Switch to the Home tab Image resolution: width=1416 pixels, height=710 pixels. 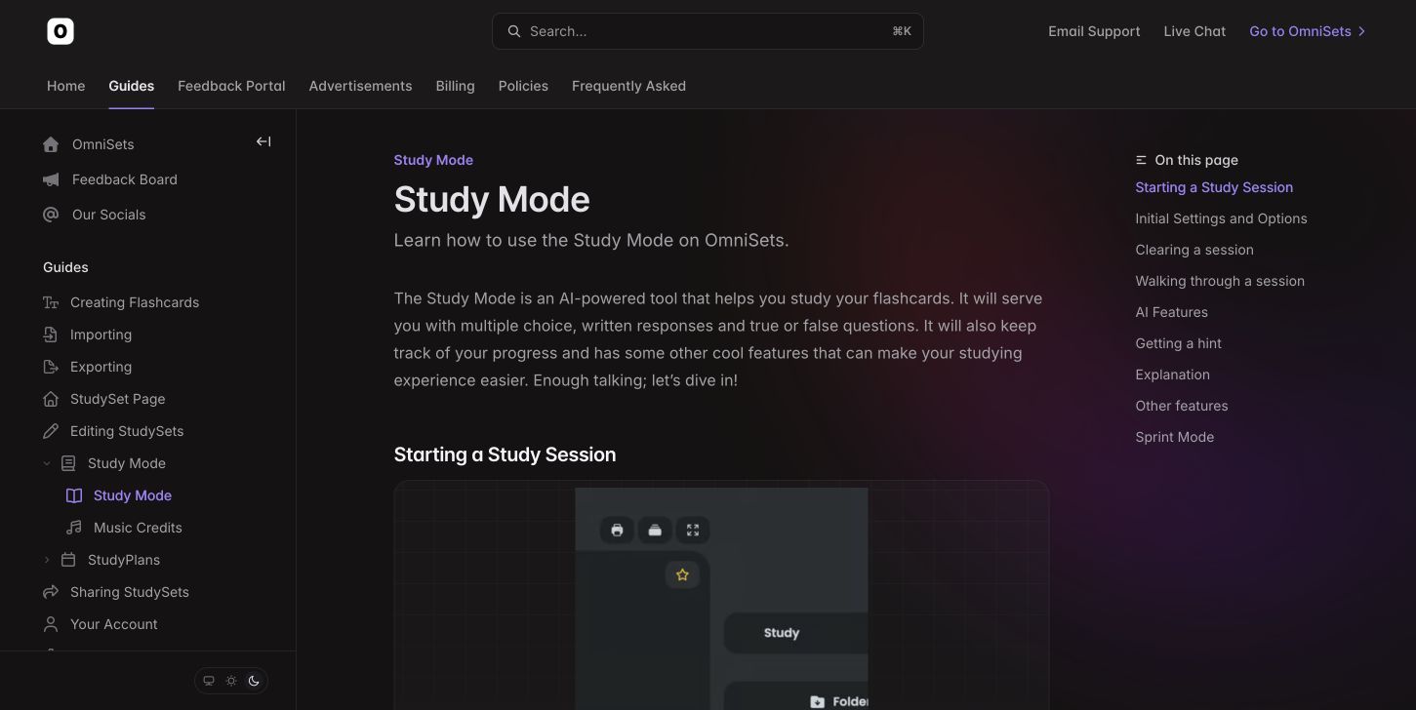pyautogui.click(x=66, y=86)
